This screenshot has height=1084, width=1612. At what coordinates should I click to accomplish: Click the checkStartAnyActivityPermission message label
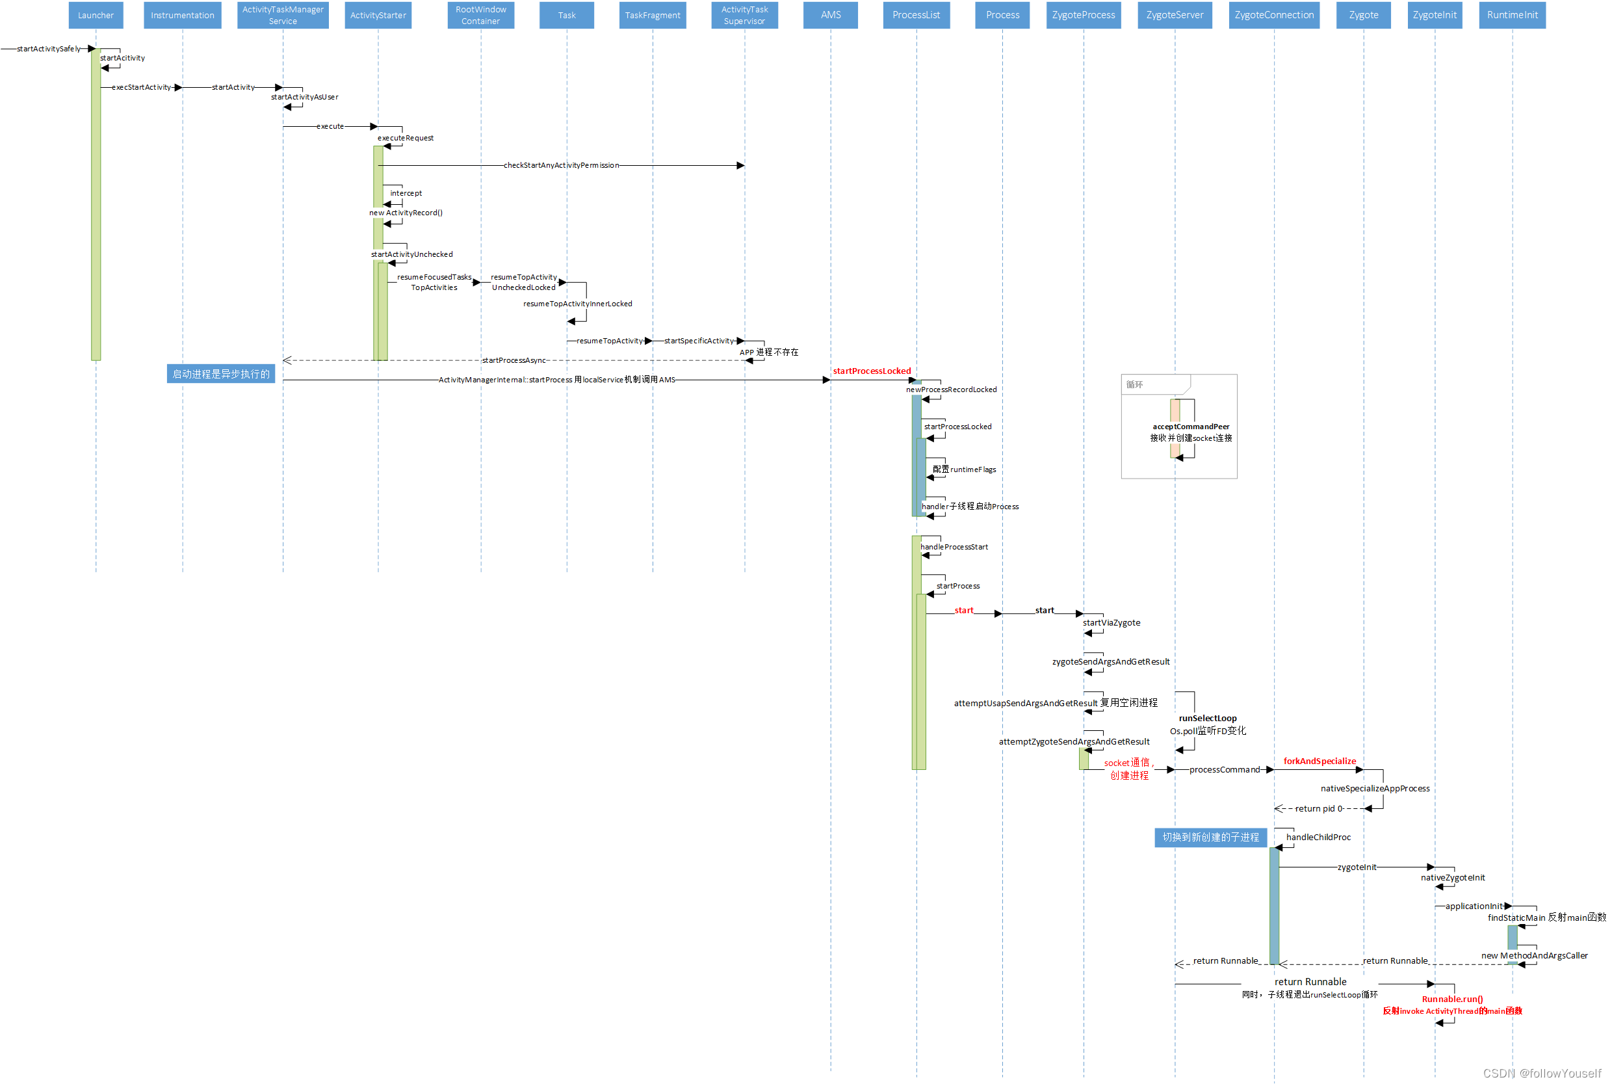[x=561, y=165]
